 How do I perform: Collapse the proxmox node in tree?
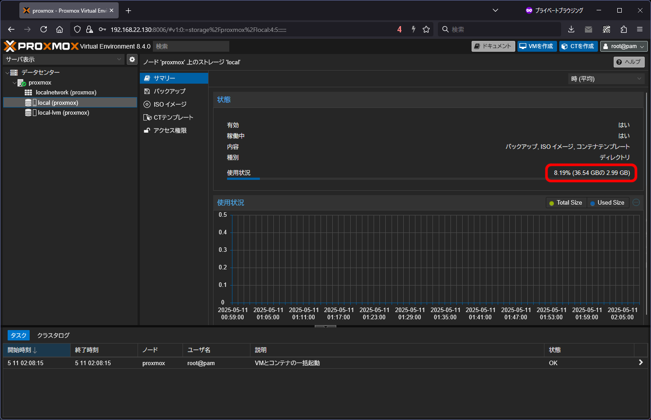14,83
